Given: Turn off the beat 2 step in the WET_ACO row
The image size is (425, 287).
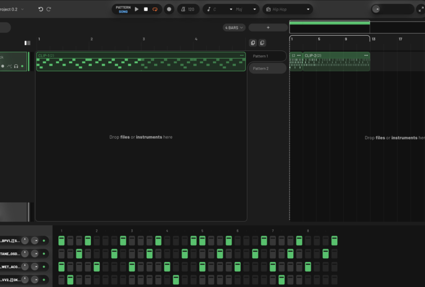Looking at the screenshot, I should click(97, 267).
